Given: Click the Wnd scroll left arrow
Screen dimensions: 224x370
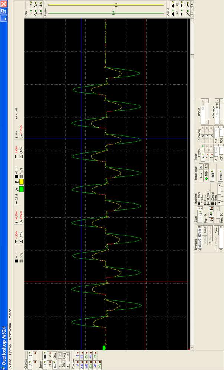Looking at the screenshot, I should coord(68,366).
